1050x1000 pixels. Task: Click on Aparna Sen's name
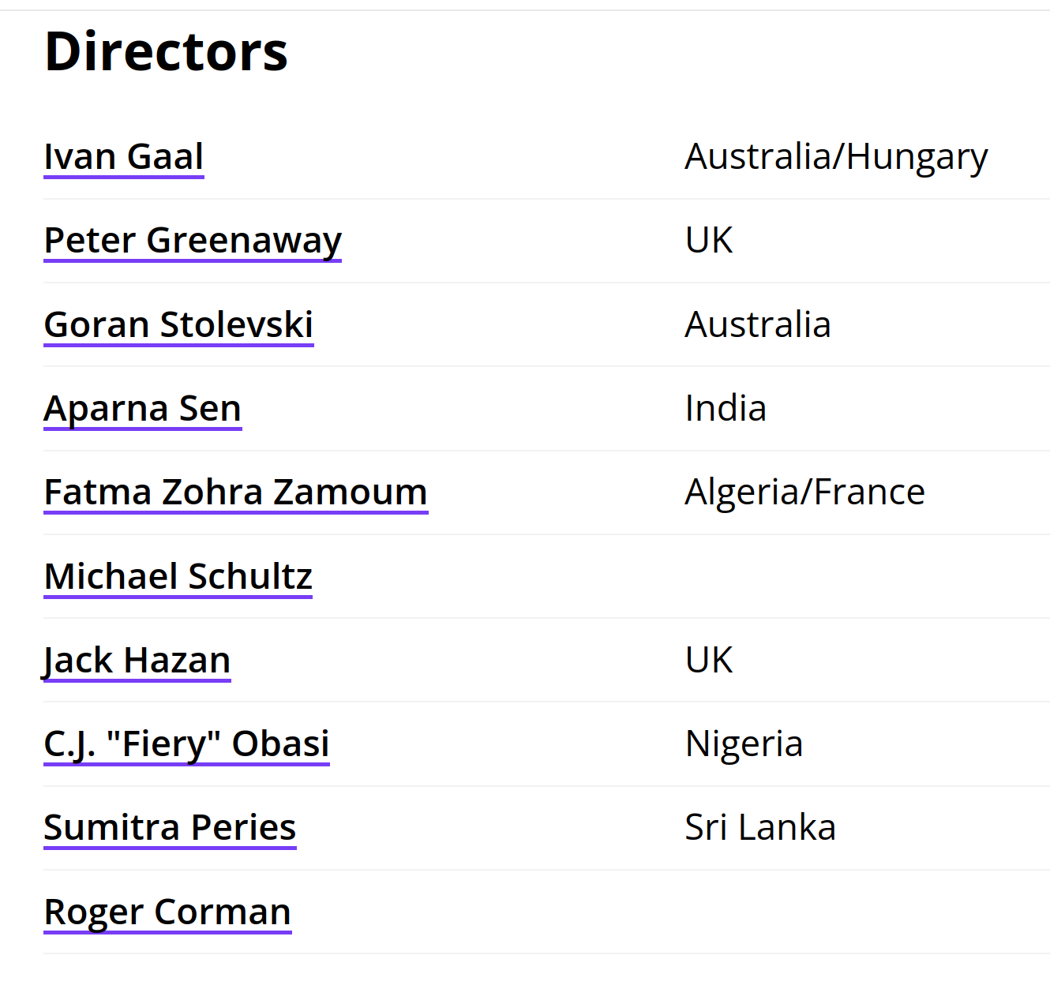(x=143, y=408)
